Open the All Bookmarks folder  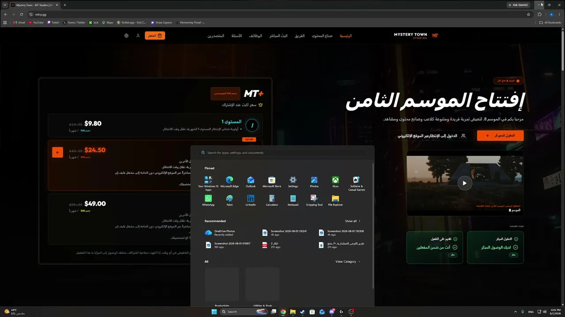coord(550,22)
